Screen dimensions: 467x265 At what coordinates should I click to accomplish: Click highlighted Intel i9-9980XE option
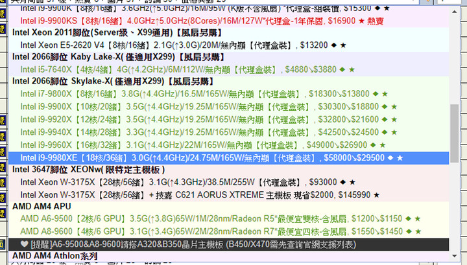(228, 158)
